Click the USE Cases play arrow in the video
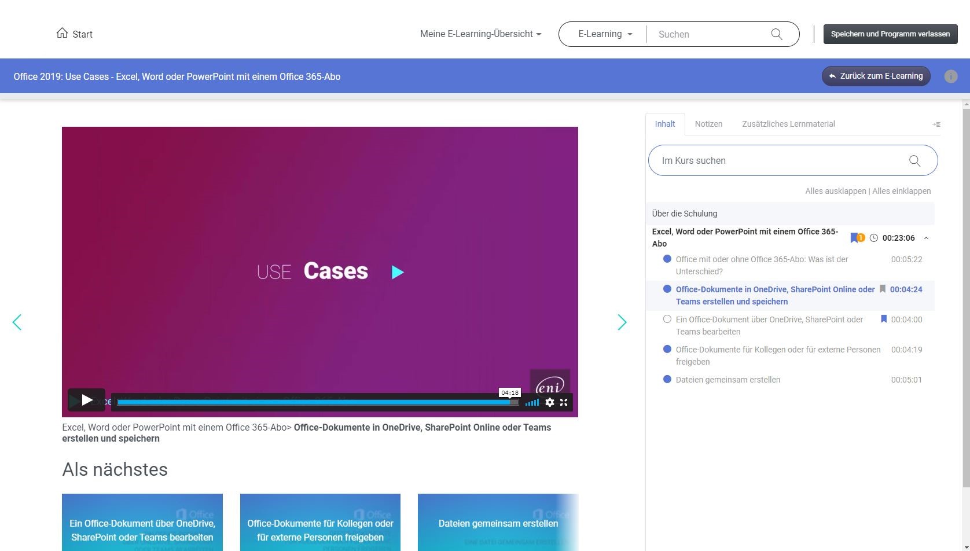The image size is (970, 551). [398, 272]
